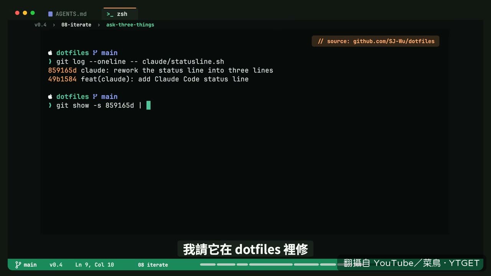
Task: Click the yellow minimize window dot
Action: pyautogui.click(x=25, y=13)
